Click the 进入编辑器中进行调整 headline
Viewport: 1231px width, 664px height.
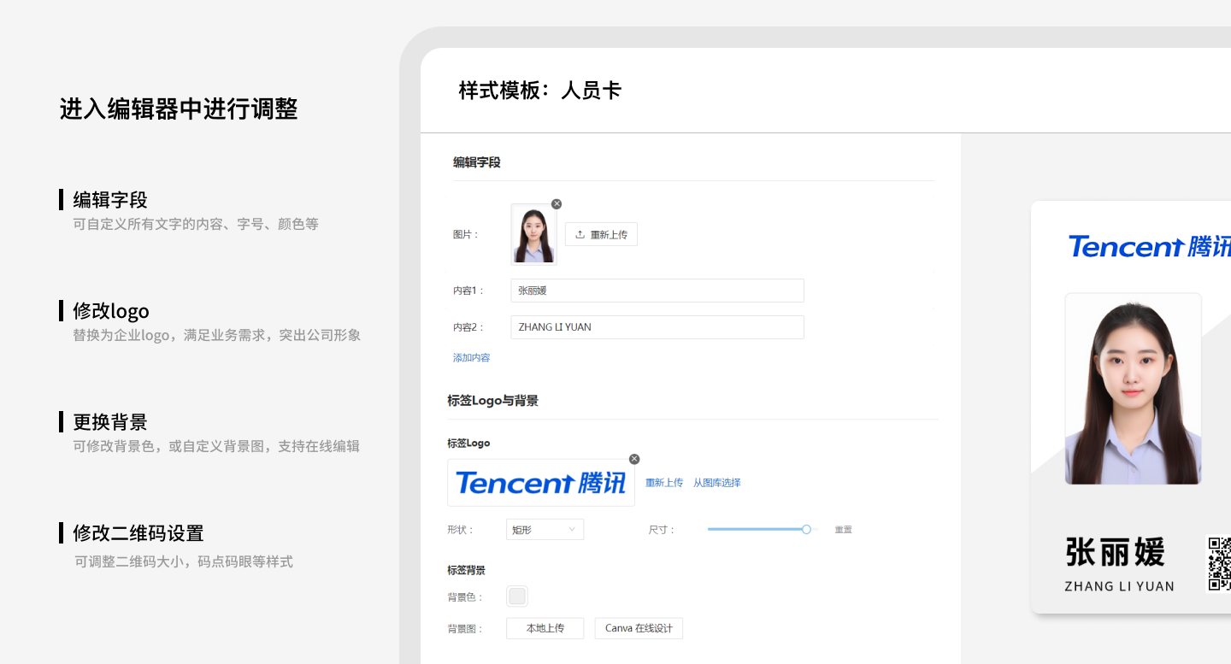[x=179, y=109]
